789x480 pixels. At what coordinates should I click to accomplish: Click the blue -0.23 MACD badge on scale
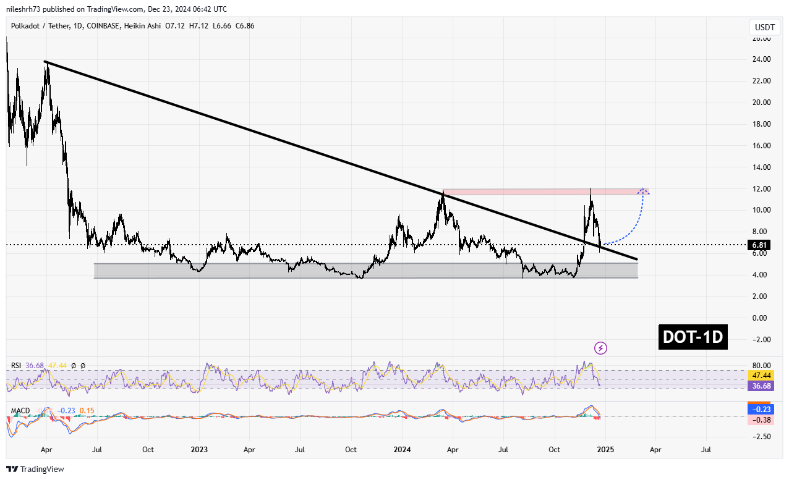(760, 409)
